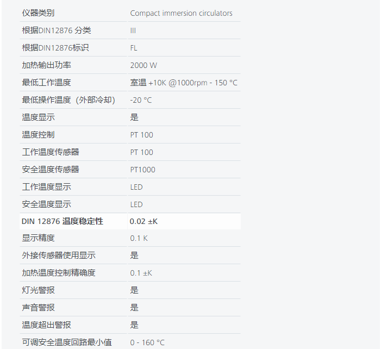This screenshot has height=349, width=381.
Task: Click the PT1000 value cell
Action: click(142, 170)
